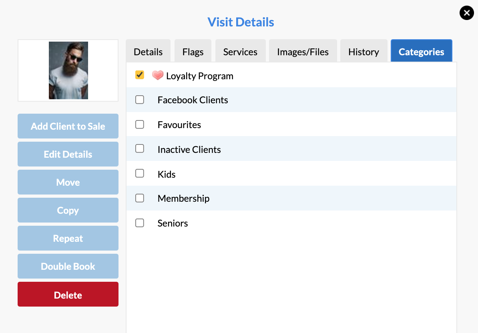
Task: Open the Flags tab
Action: 193,51
